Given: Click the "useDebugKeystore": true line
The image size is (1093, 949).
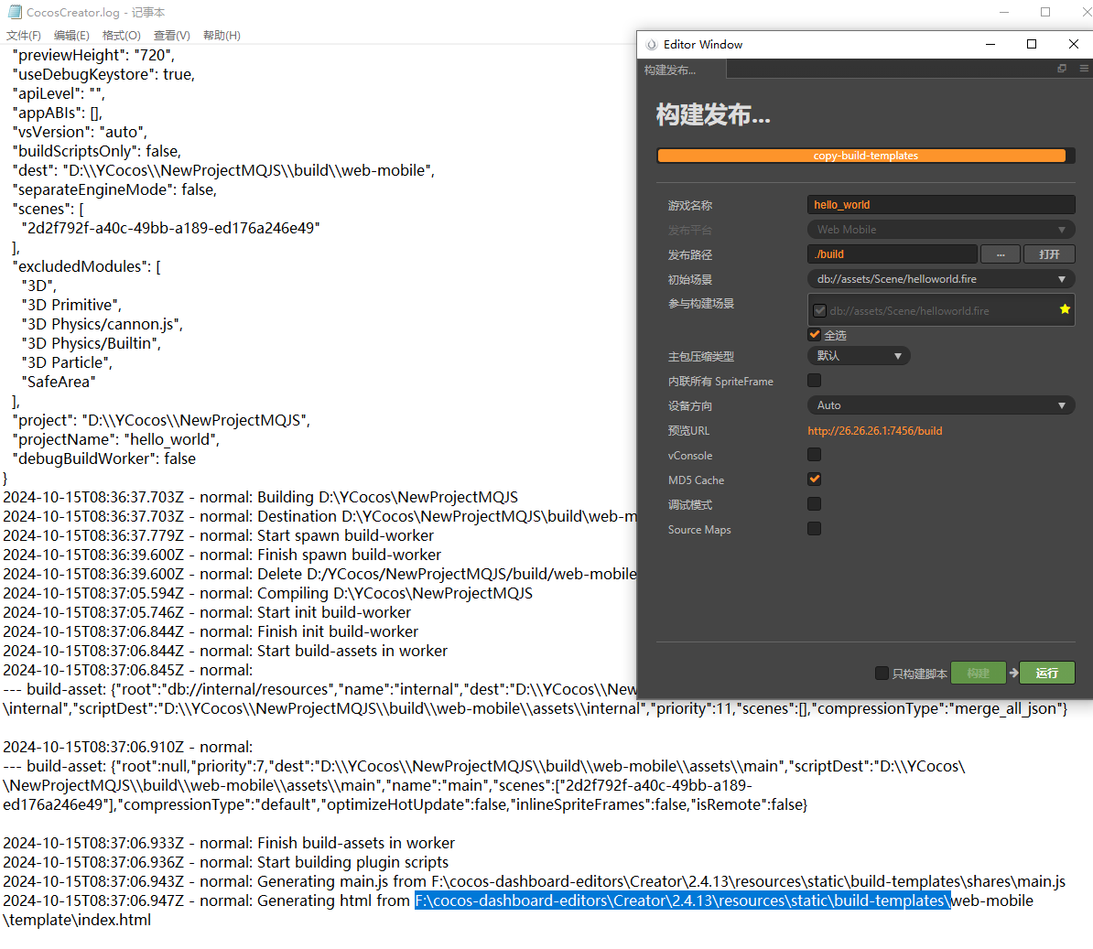Looking at the screenshot, I should (103, 74).
